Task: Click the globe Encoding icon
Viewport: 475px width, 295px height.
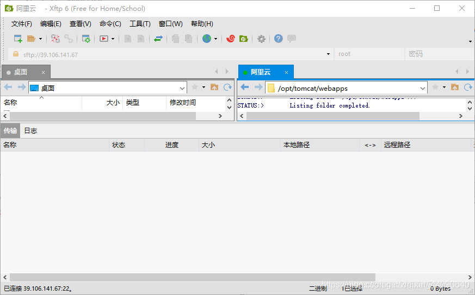Action: (207, 39)
